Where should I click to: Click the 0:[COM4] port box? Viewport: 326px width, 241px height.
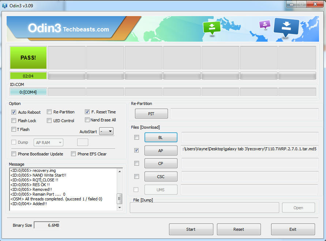pos(28,92)
